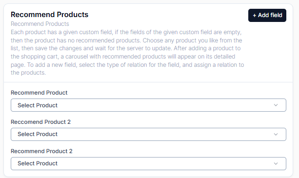The height and width of the screenshot is (178, 299).
Task: Click the final description line reading the products
Action: [28, 73]
